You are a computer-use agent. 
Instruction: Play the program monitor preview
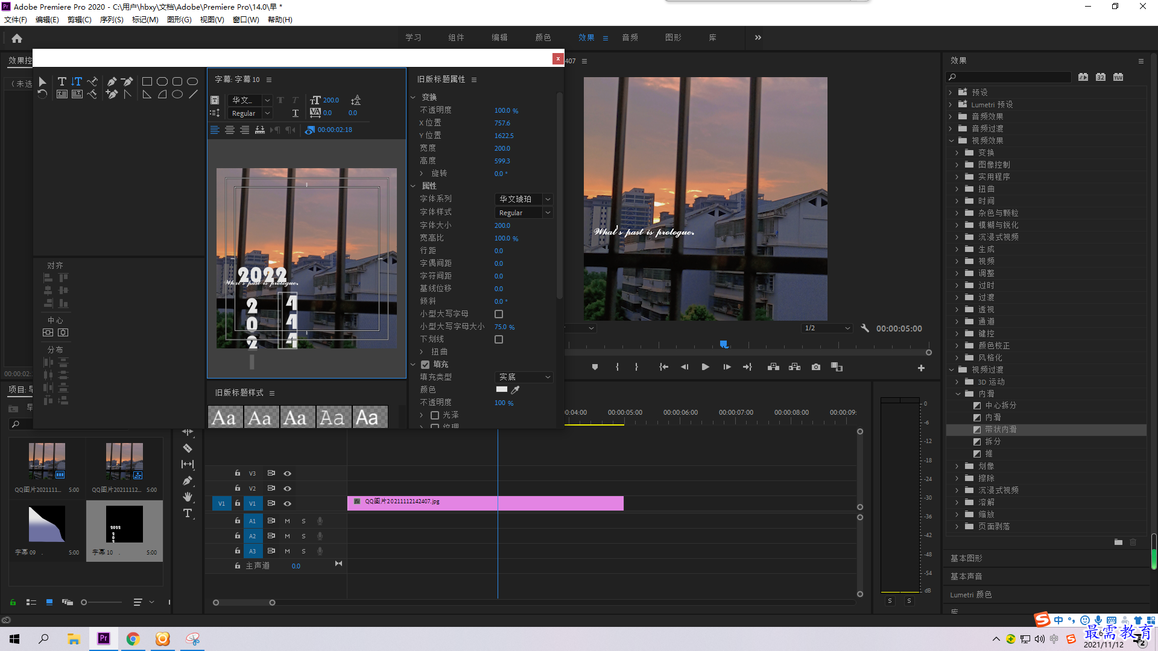point(705,367)
